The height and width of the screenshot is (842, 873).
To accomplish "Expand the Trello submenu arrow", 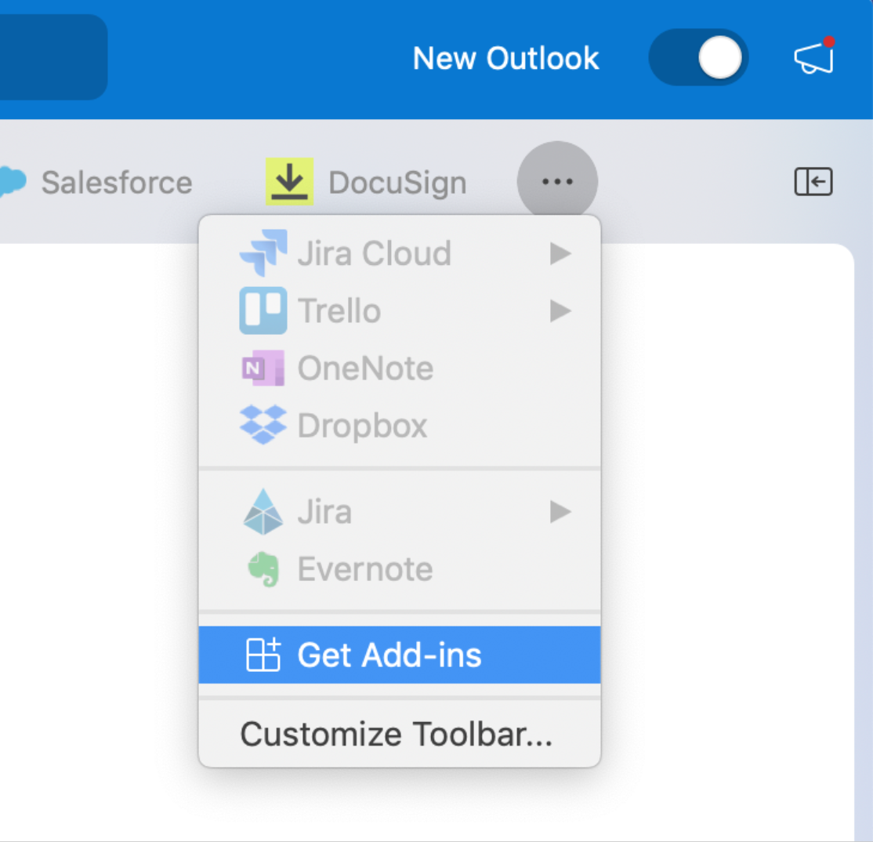I will [560, 310].
